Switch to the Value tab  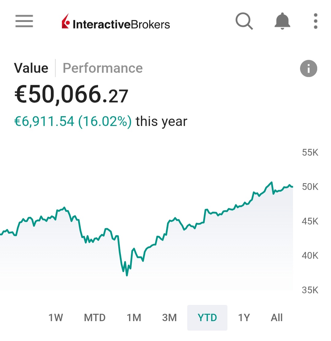(31, 68)
